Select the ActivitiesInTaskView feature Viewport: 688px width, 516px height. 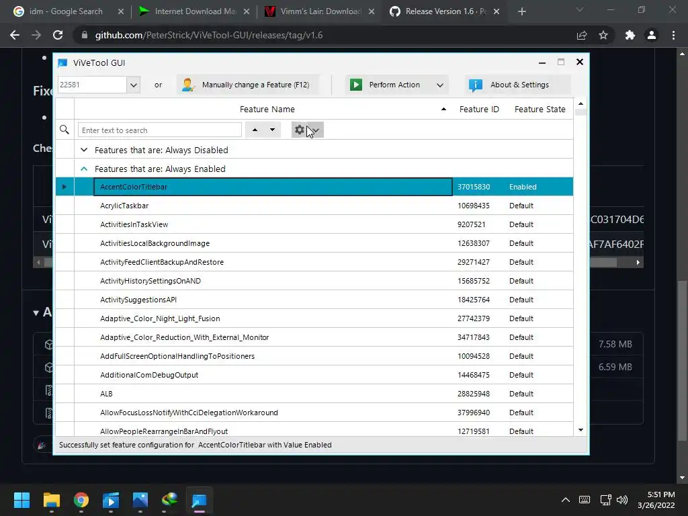tap(134, 224)
